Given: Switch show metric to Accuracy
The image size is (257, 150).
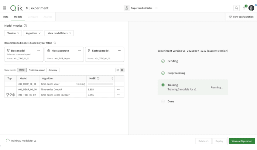Looking at the screenshot, I should click(53, 70).
